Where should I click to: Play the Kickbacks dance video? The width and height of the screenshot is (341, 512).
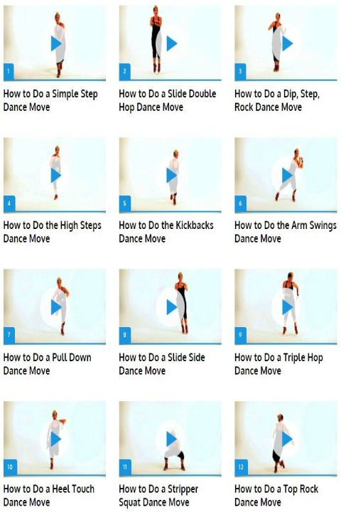170,176
